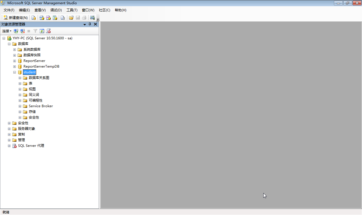The height and width of the screenshot is (215, 362).
Task: Click the Print icon in toolbar
Action: (x=84, y=18)
